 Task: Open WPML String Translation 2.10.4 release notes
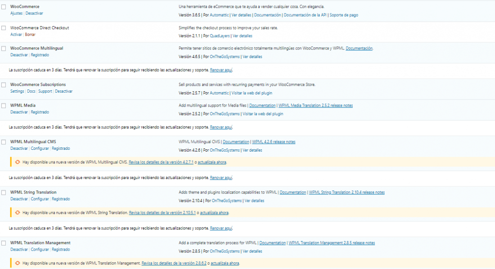[346, 192]
